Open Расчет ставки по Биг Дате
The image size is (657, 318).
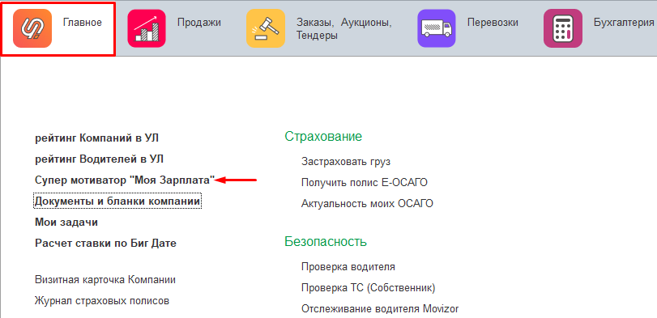coord(105,243)
